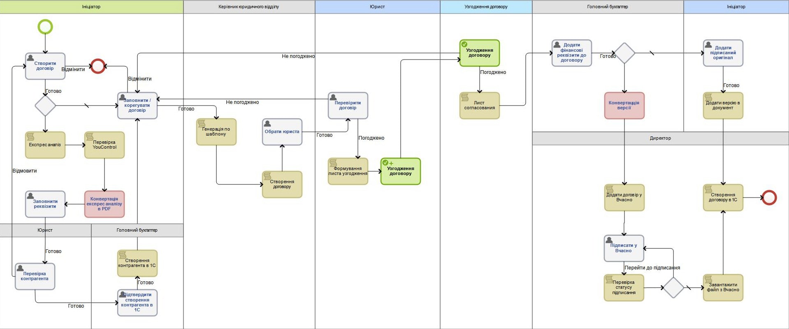The image size is (789, 329).
Task: Click the Узгодження договору lane header
Action: click(486, 7)
